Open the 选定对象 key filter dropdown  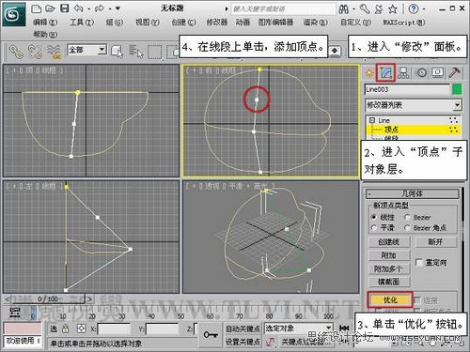328,328
